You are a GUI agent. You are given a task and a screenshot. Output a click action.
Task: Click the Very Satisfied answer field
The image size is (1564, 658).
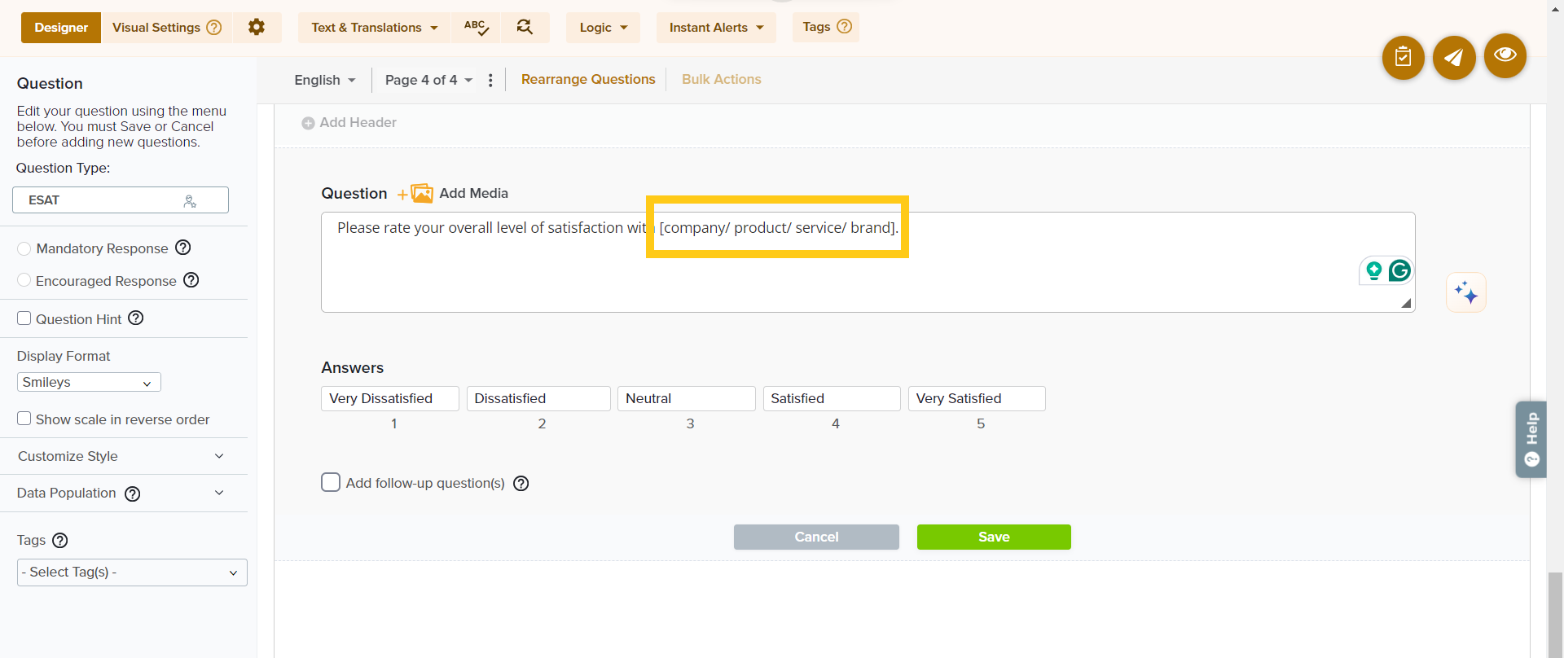tap(976, 398)
